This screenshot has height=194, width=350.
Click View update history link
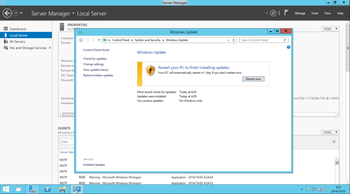coord(96,70)
